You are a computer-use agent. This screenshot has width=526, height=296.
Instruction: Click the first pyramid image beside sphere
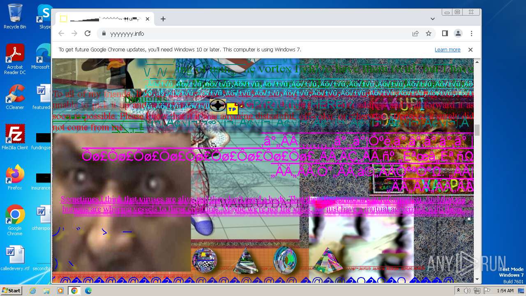pos(246,260)
